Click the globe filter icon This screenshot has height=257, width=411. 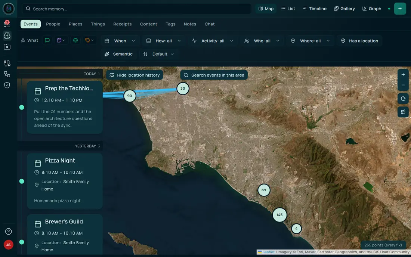point(75,40)
